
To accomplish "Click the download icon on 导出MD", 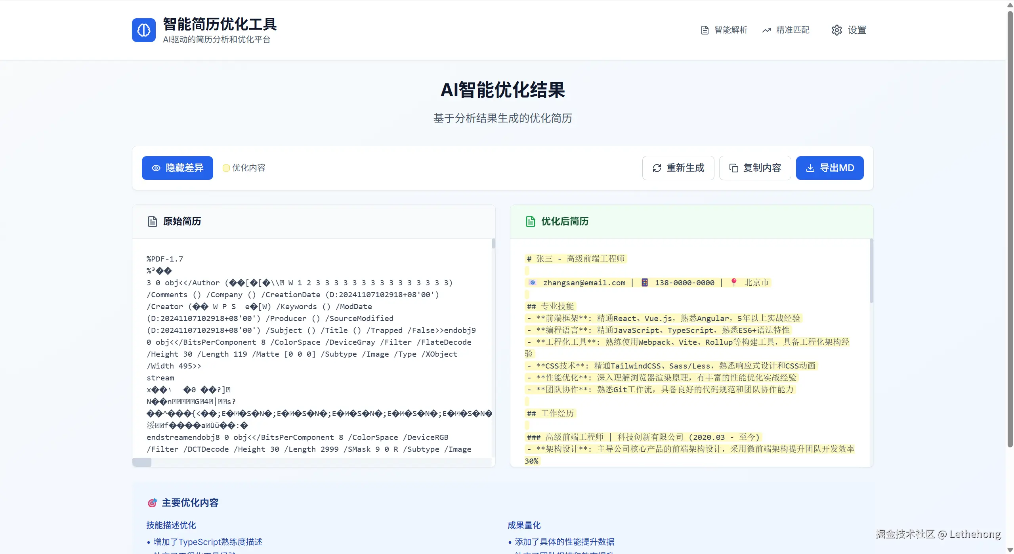I will (810, 168).
